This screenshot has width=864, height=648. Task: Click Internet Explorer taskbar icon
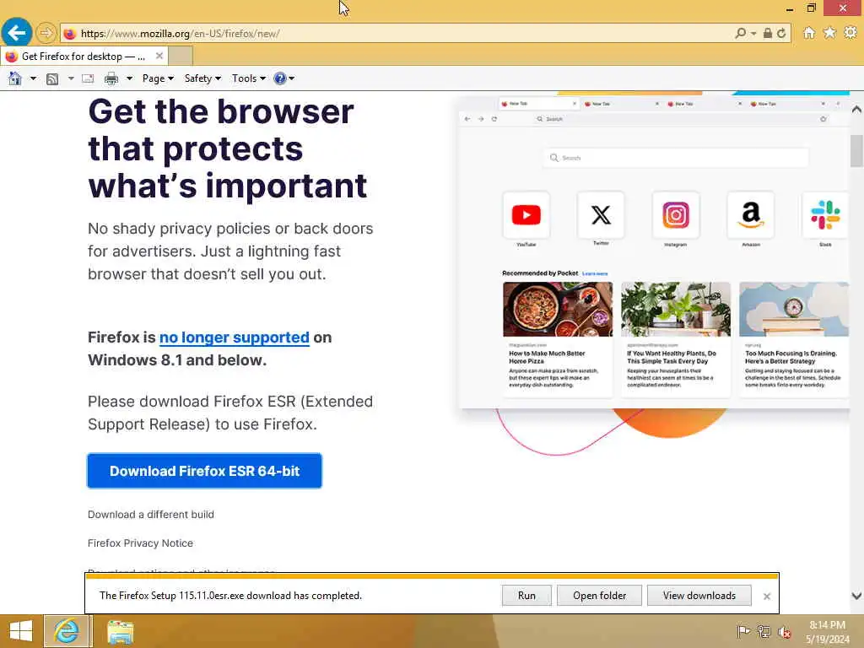[x=67, y=631]
